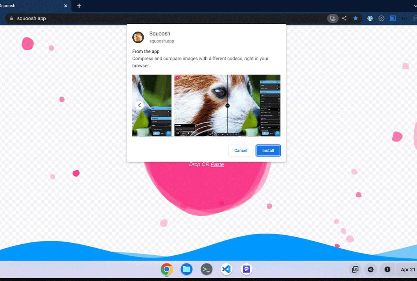Click the squoosh.app origin text in dialog
The width and height of the screenshot is (417, 281).
click(162, 41)
